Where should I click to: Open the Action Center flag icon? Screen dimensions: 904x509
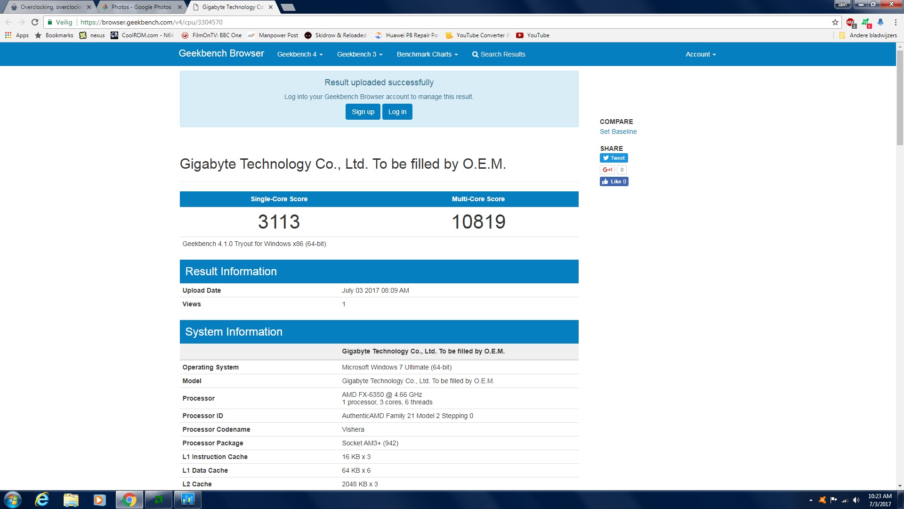[834, 500]
